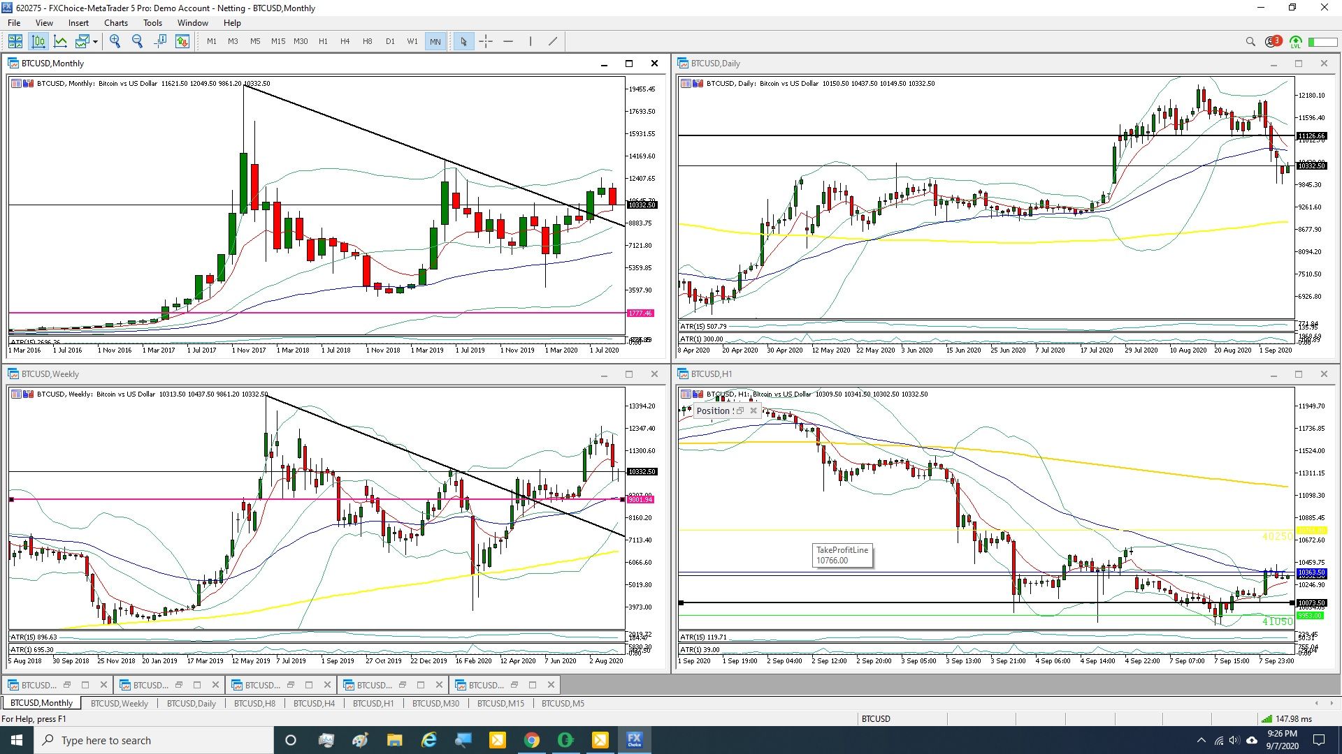
Task: Open the Windows Start menu
Action: tap(17, 740)
